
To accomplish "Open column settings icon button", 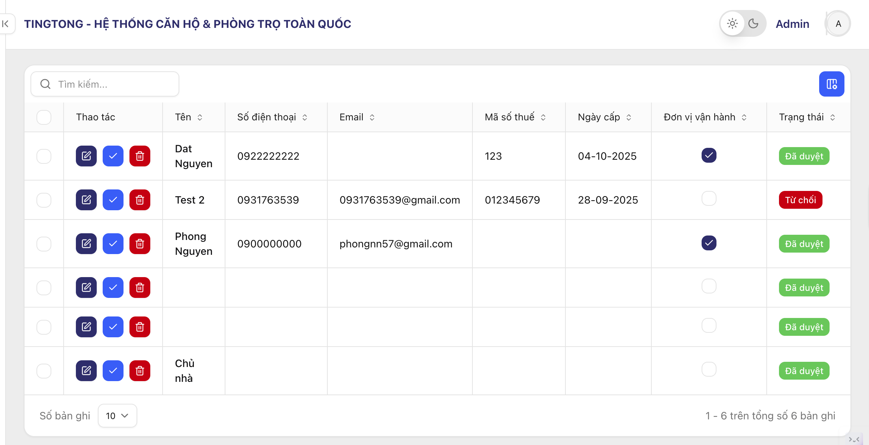I will 831,84.
